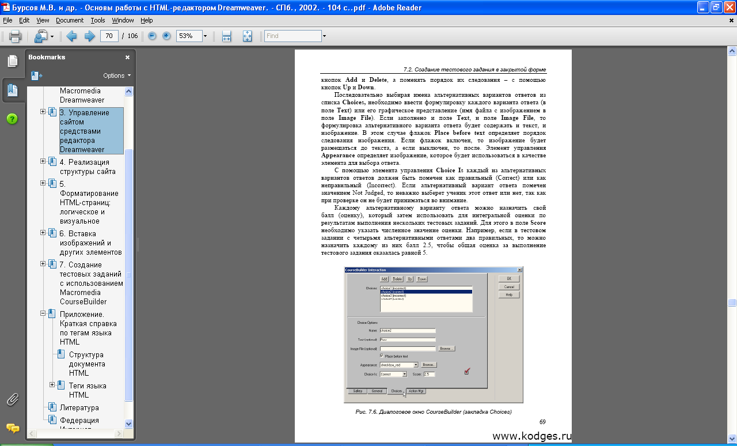Open dropdown arrow beside the collaborate icon
737x446 pixels.
52,36
